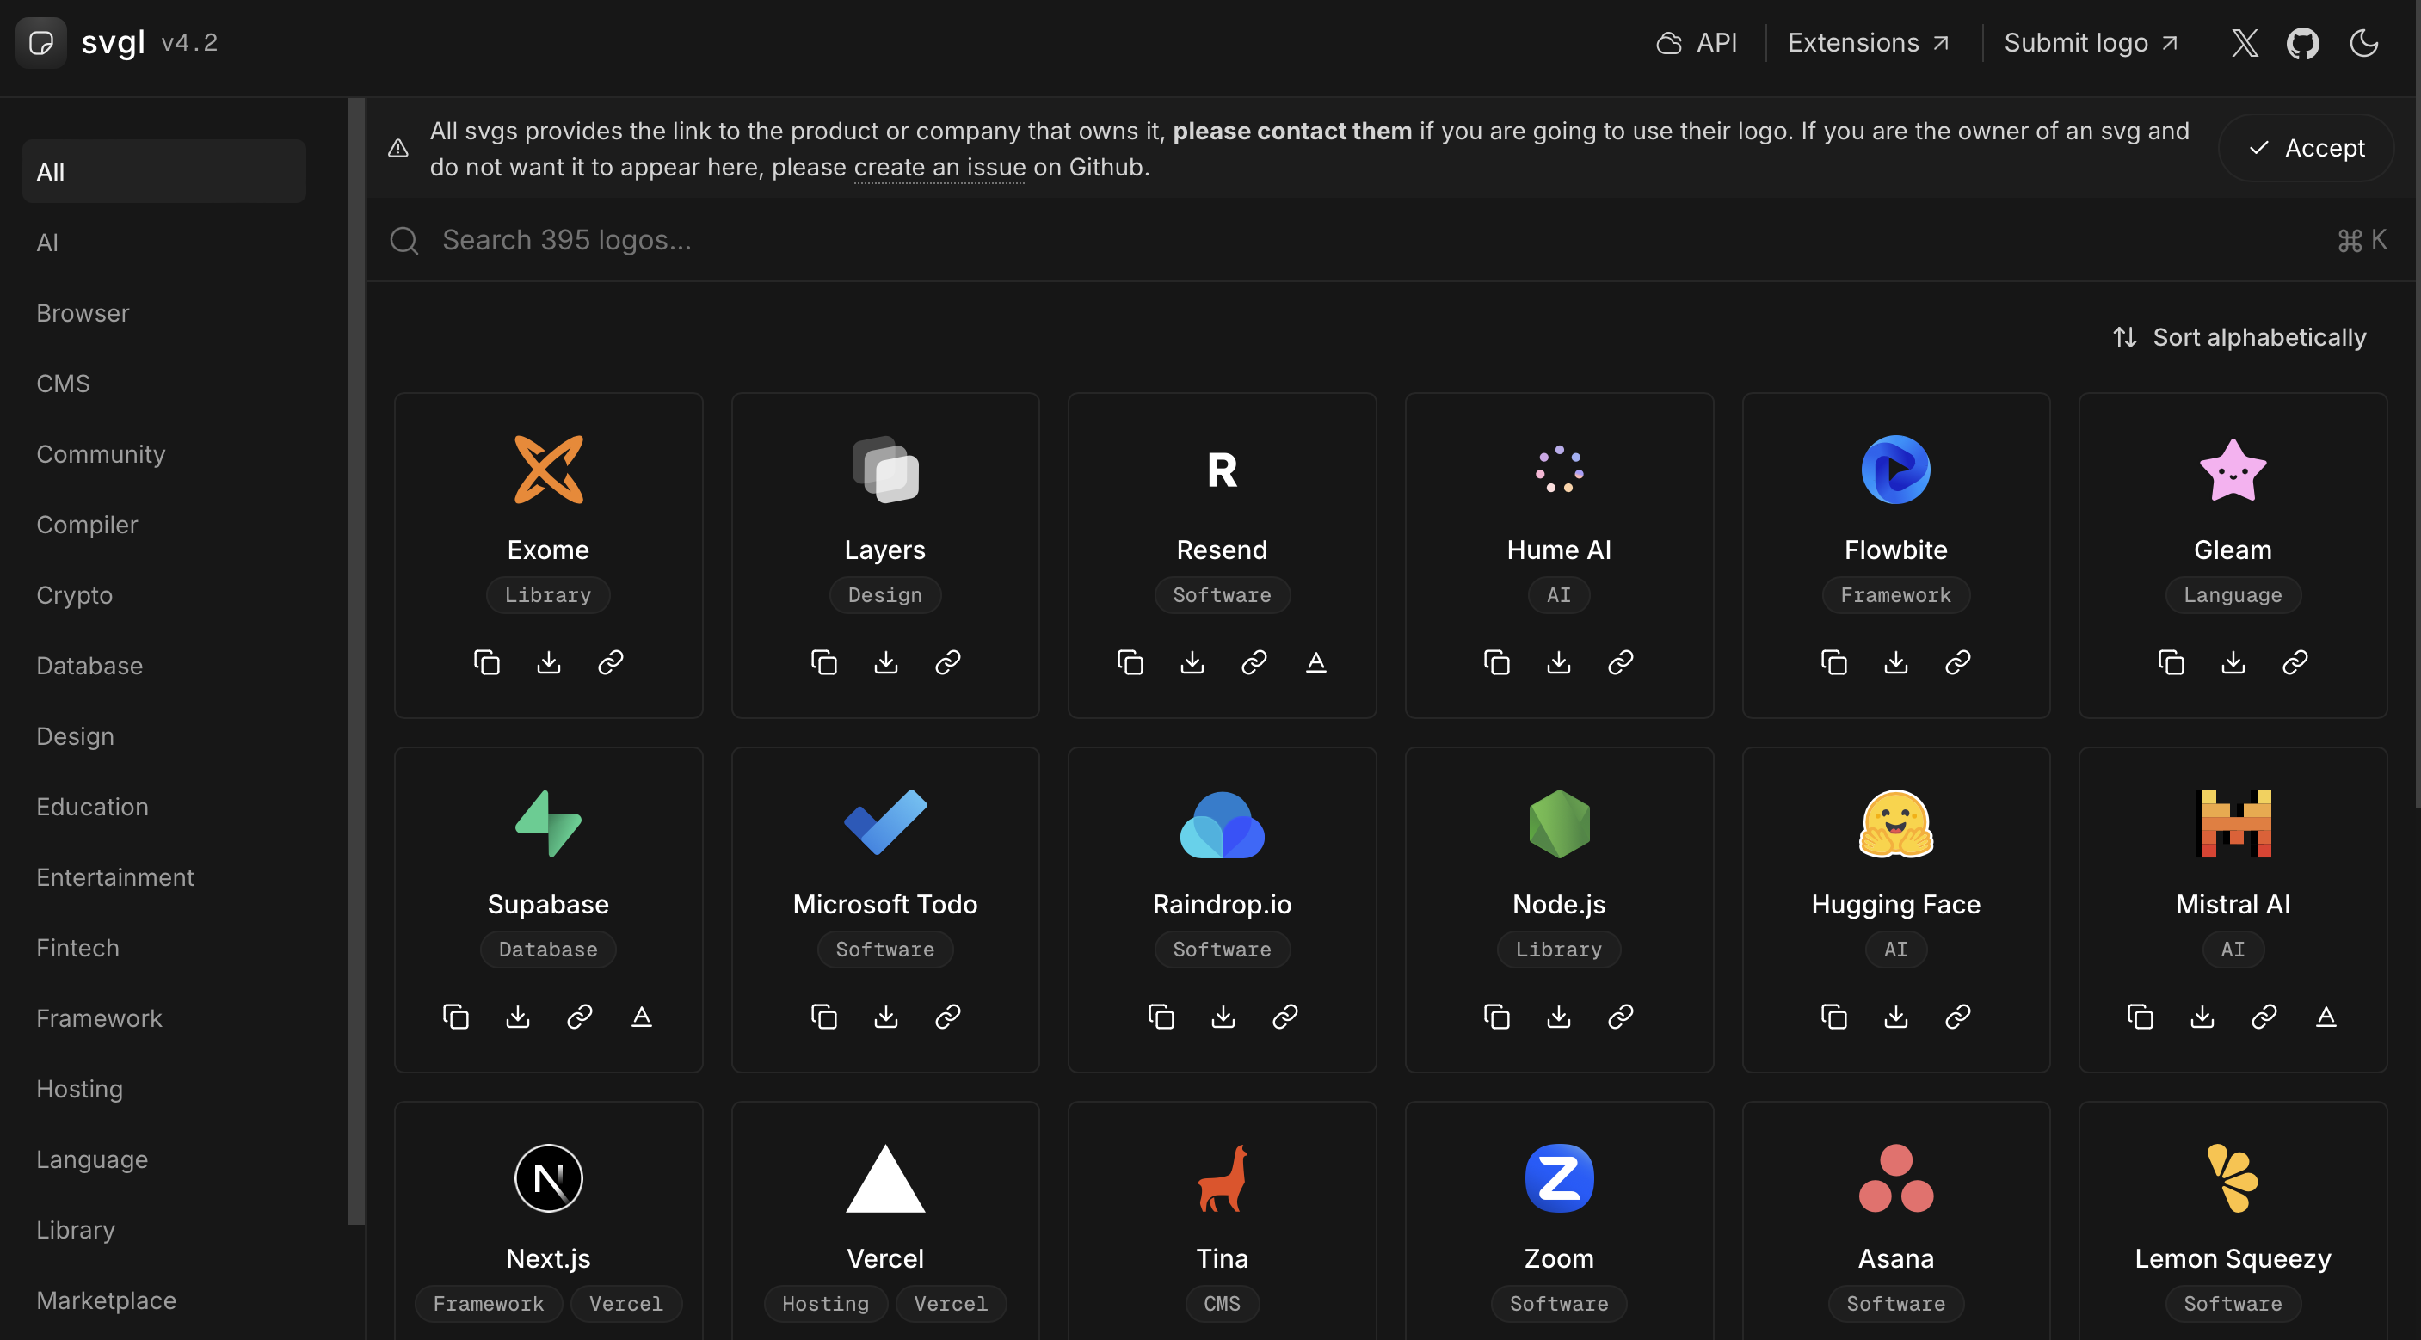Select the Crypto category
The width and height of the screenshot is (2421, 1340).
click(164, 595)
